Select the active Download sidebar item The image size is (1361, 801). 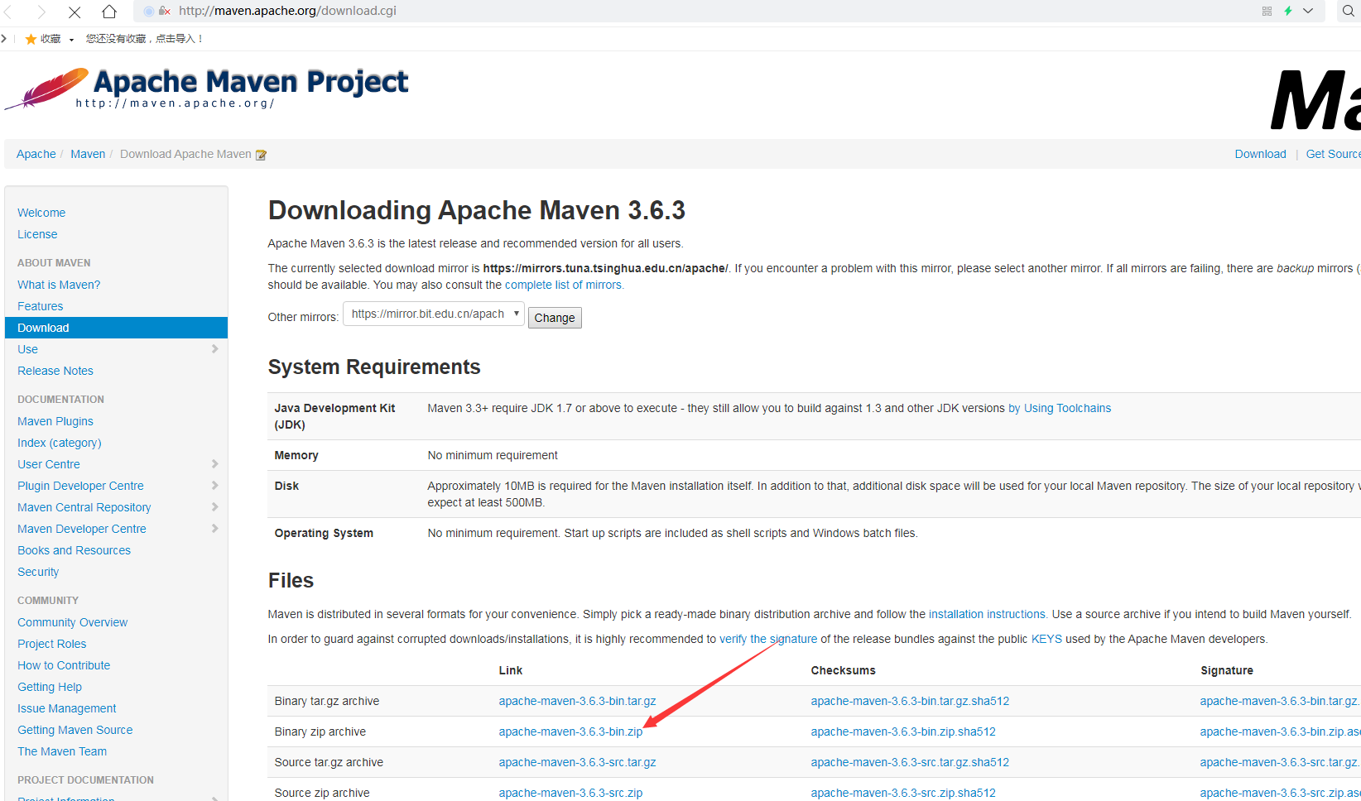[116, 328]
